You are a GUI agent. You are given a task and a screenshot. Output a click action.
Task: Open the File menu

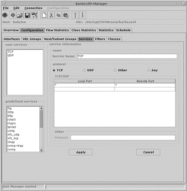point(6,8)
